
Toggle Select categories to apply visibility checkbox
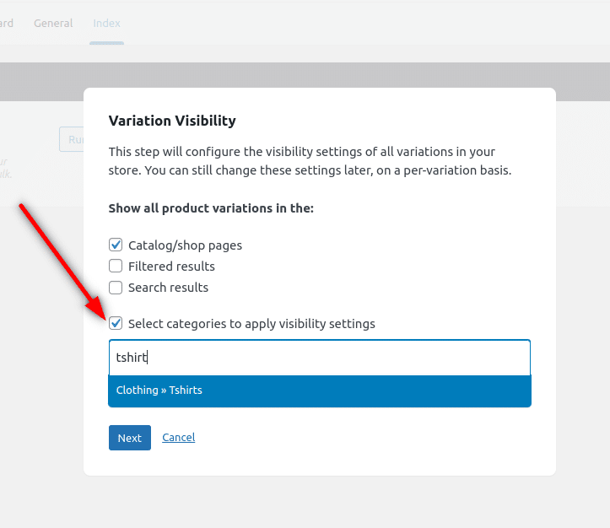pos(116,324)
